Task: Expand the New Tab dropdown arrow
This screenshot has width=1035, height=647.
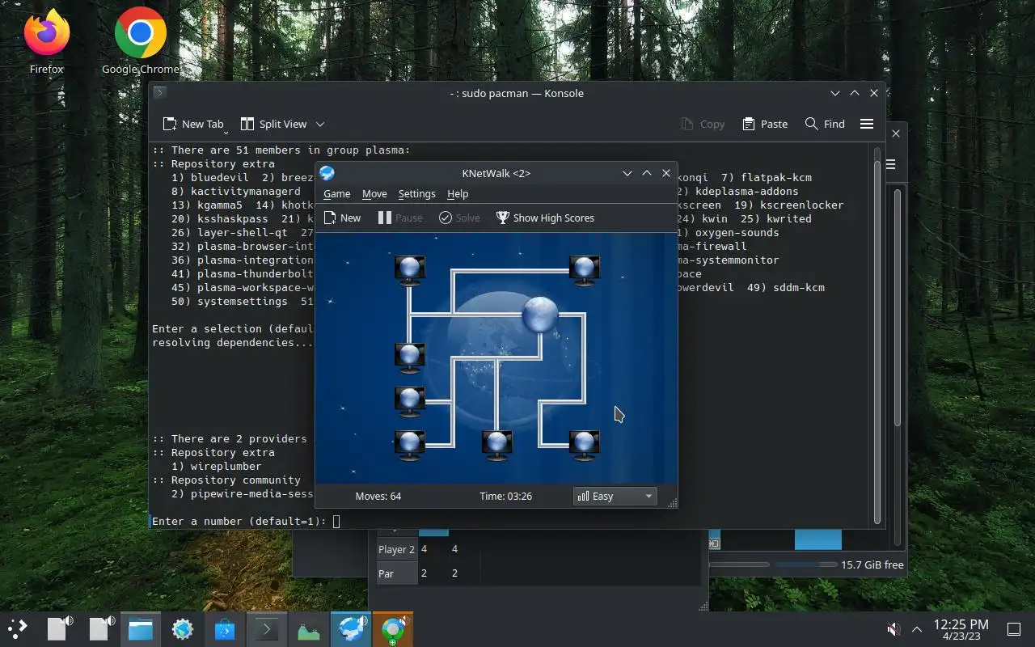Action: pyautogui.click(x=226, y=132)
